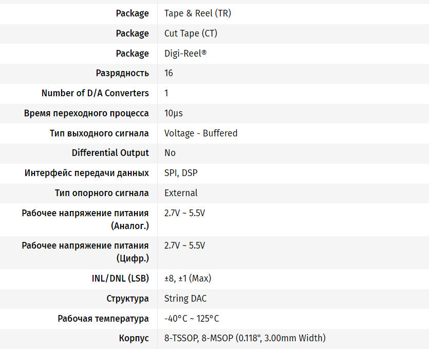The width and height of the screenshot is (429, 349).
Task: Click the SPI, DSP interface value
Action: pyautogui.click(x=180, y=173)
